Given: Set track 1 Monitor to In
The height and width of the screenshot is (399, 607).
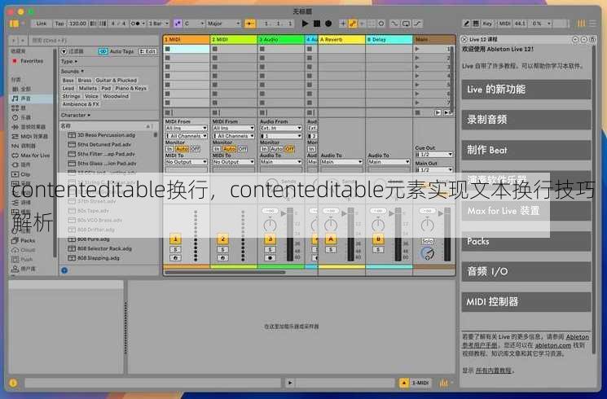Looking at the screenshot, I should [x=169, y=149].
